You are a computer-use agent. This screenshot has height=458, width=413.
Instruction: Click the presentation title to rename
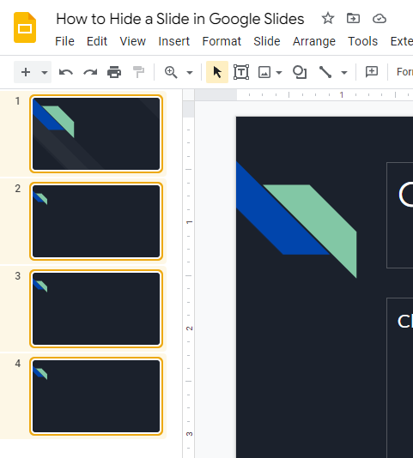pyautogui.click(x=180, y=19)
